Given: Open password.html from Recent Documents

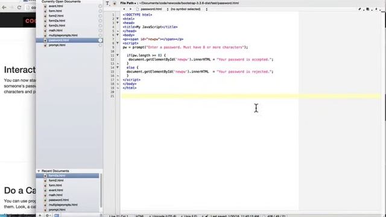Looking at the screenshot, I should tap(59, 200).
